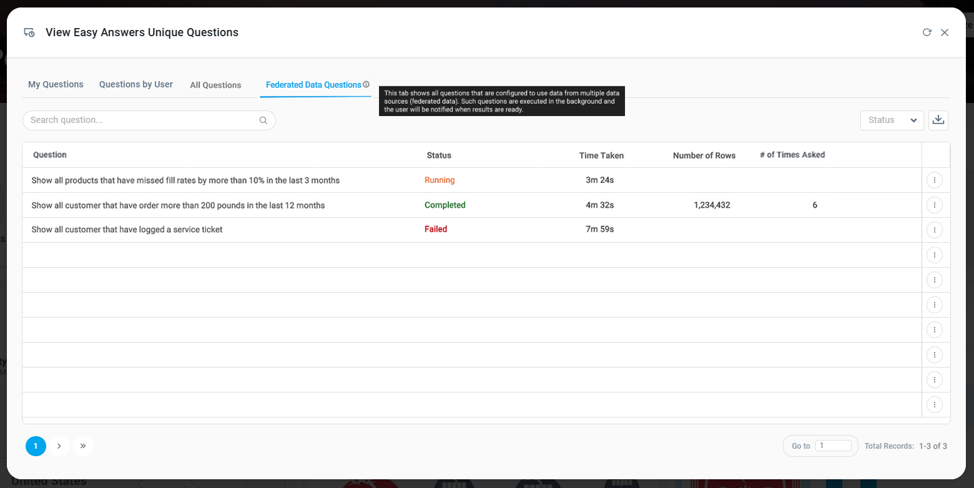The height and width of the screenshot is (488, 974).
Task: Click the Status column header
Action: click(x=439, y=155)
